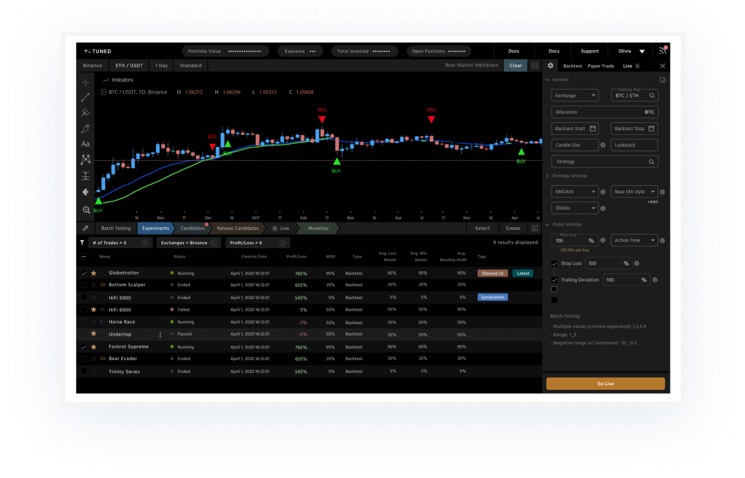Viewport: 745px width, 478px height.
Task: Open the Batch Testing tab
Action: (116, 228)
